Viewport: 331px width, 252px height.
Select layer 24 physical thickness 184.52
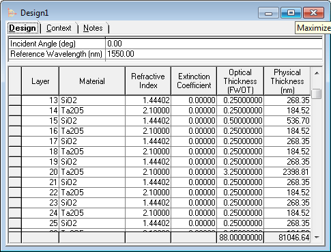pos(287,213)
